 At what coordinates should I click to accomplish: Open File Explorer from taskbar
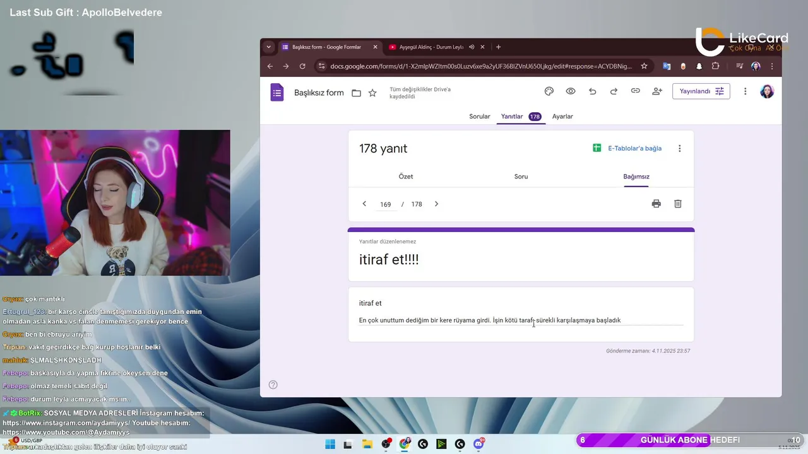pyautogui.click(x=367, y=444)
